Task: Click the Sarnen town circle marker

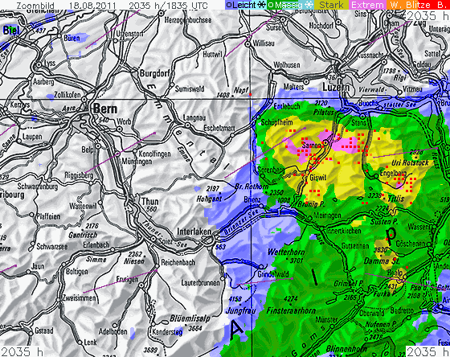Action: 325,142
